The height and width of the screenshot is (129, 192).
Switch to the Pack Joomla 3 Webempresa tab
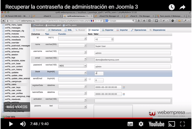point(171,16)
